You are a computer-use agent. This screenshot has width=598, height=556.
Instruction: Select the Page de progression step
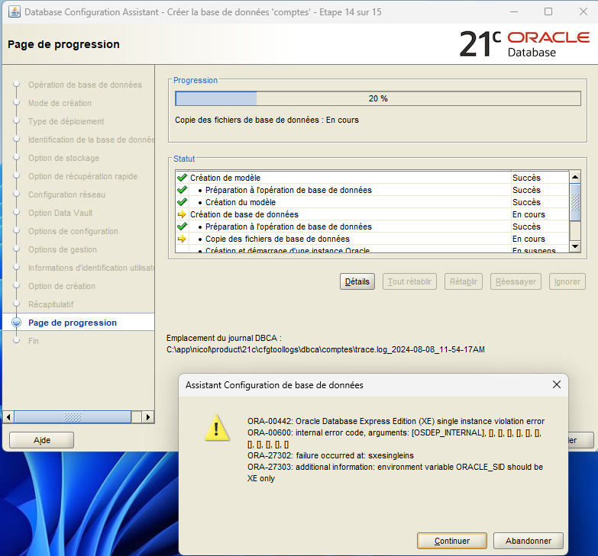(x=73, y=323)
